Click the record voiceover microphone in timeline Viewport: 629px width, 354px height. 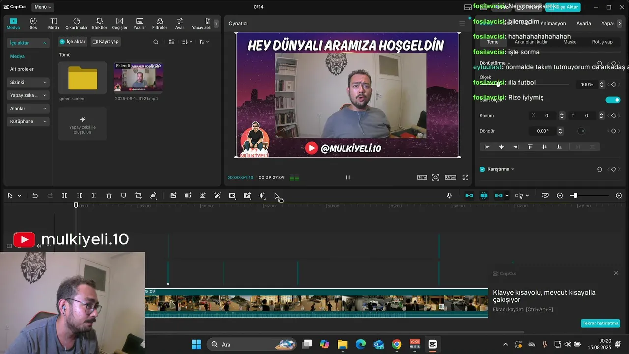pos(449,196)
